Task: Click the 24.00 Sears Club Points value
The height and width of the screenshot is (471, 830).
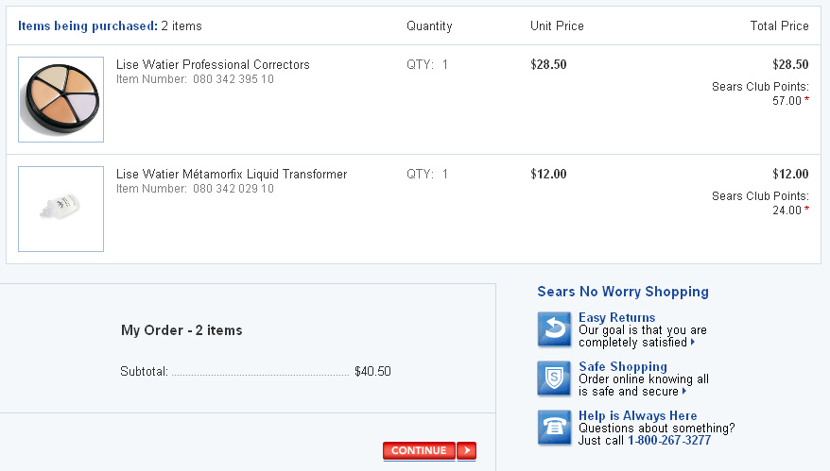Action: (x=787, y=210)
